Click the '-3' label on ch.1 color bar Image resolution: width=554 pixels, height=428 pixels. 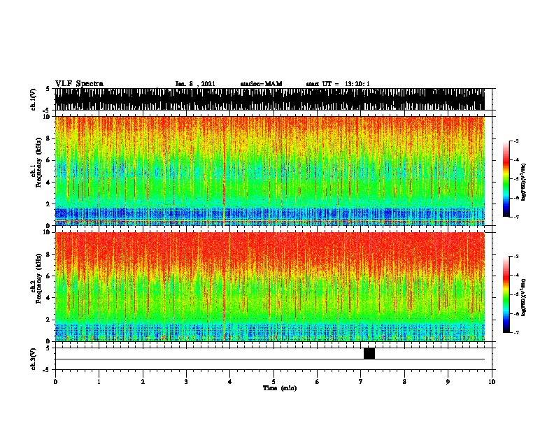pos(516,141)
